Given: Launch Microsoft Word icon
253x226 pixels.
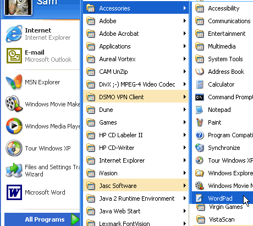Looking at the screenshot, I should [14, 192].
